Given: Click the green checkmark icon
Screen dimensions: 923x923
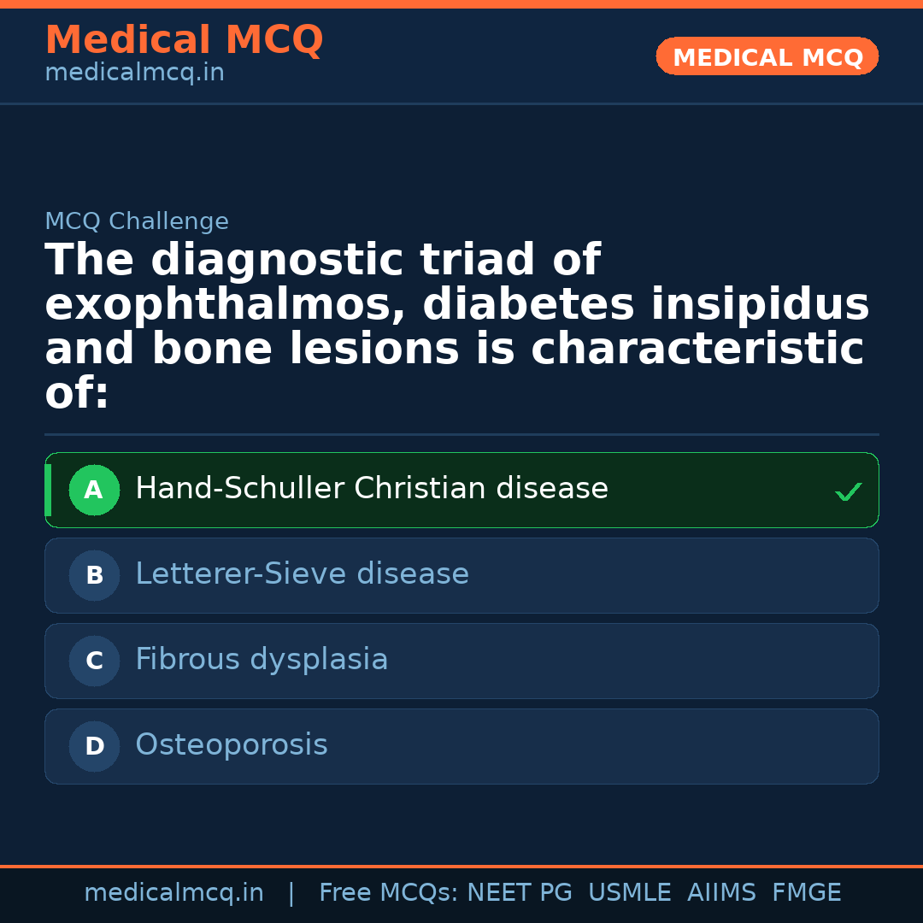Looking at the screenshot, I should (848, 491).
